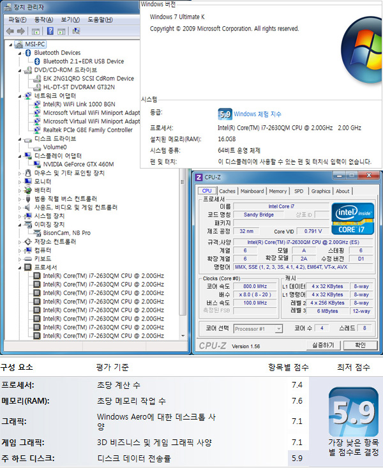Click the Forward arrow in Device Manager toolbar
Viewport: 383px width, 470px height.
pyautogui.click(x=20, y=31)
